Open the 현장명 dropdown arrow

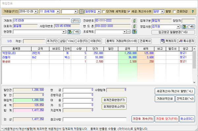pos(64,32)
